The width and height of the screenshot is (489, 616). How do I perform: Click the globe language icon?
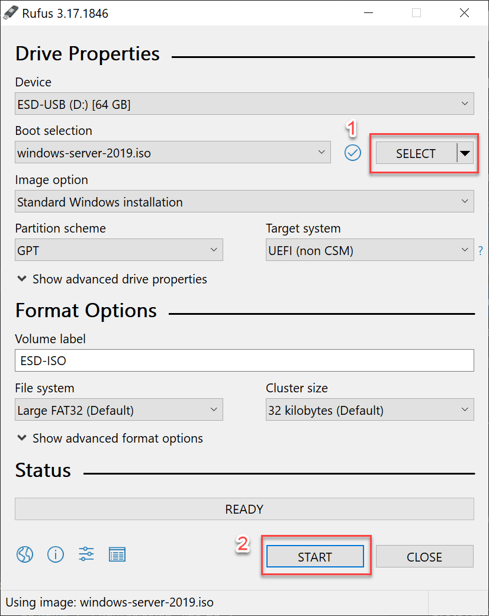25,554
